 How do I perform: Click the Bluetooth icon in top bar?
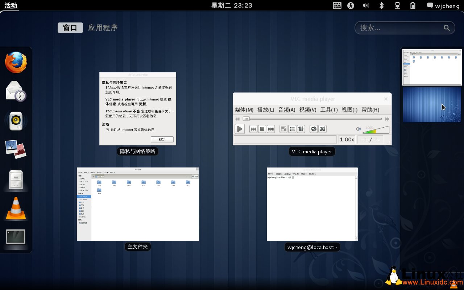[x=381, y=5]
